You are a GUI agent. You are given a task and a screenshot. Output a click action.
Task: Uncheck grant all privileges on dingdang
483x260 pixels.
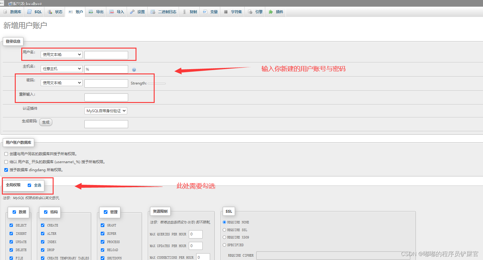click(6, 170)
